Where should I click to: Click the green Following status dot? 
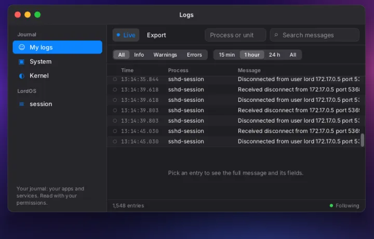[331, 205]
